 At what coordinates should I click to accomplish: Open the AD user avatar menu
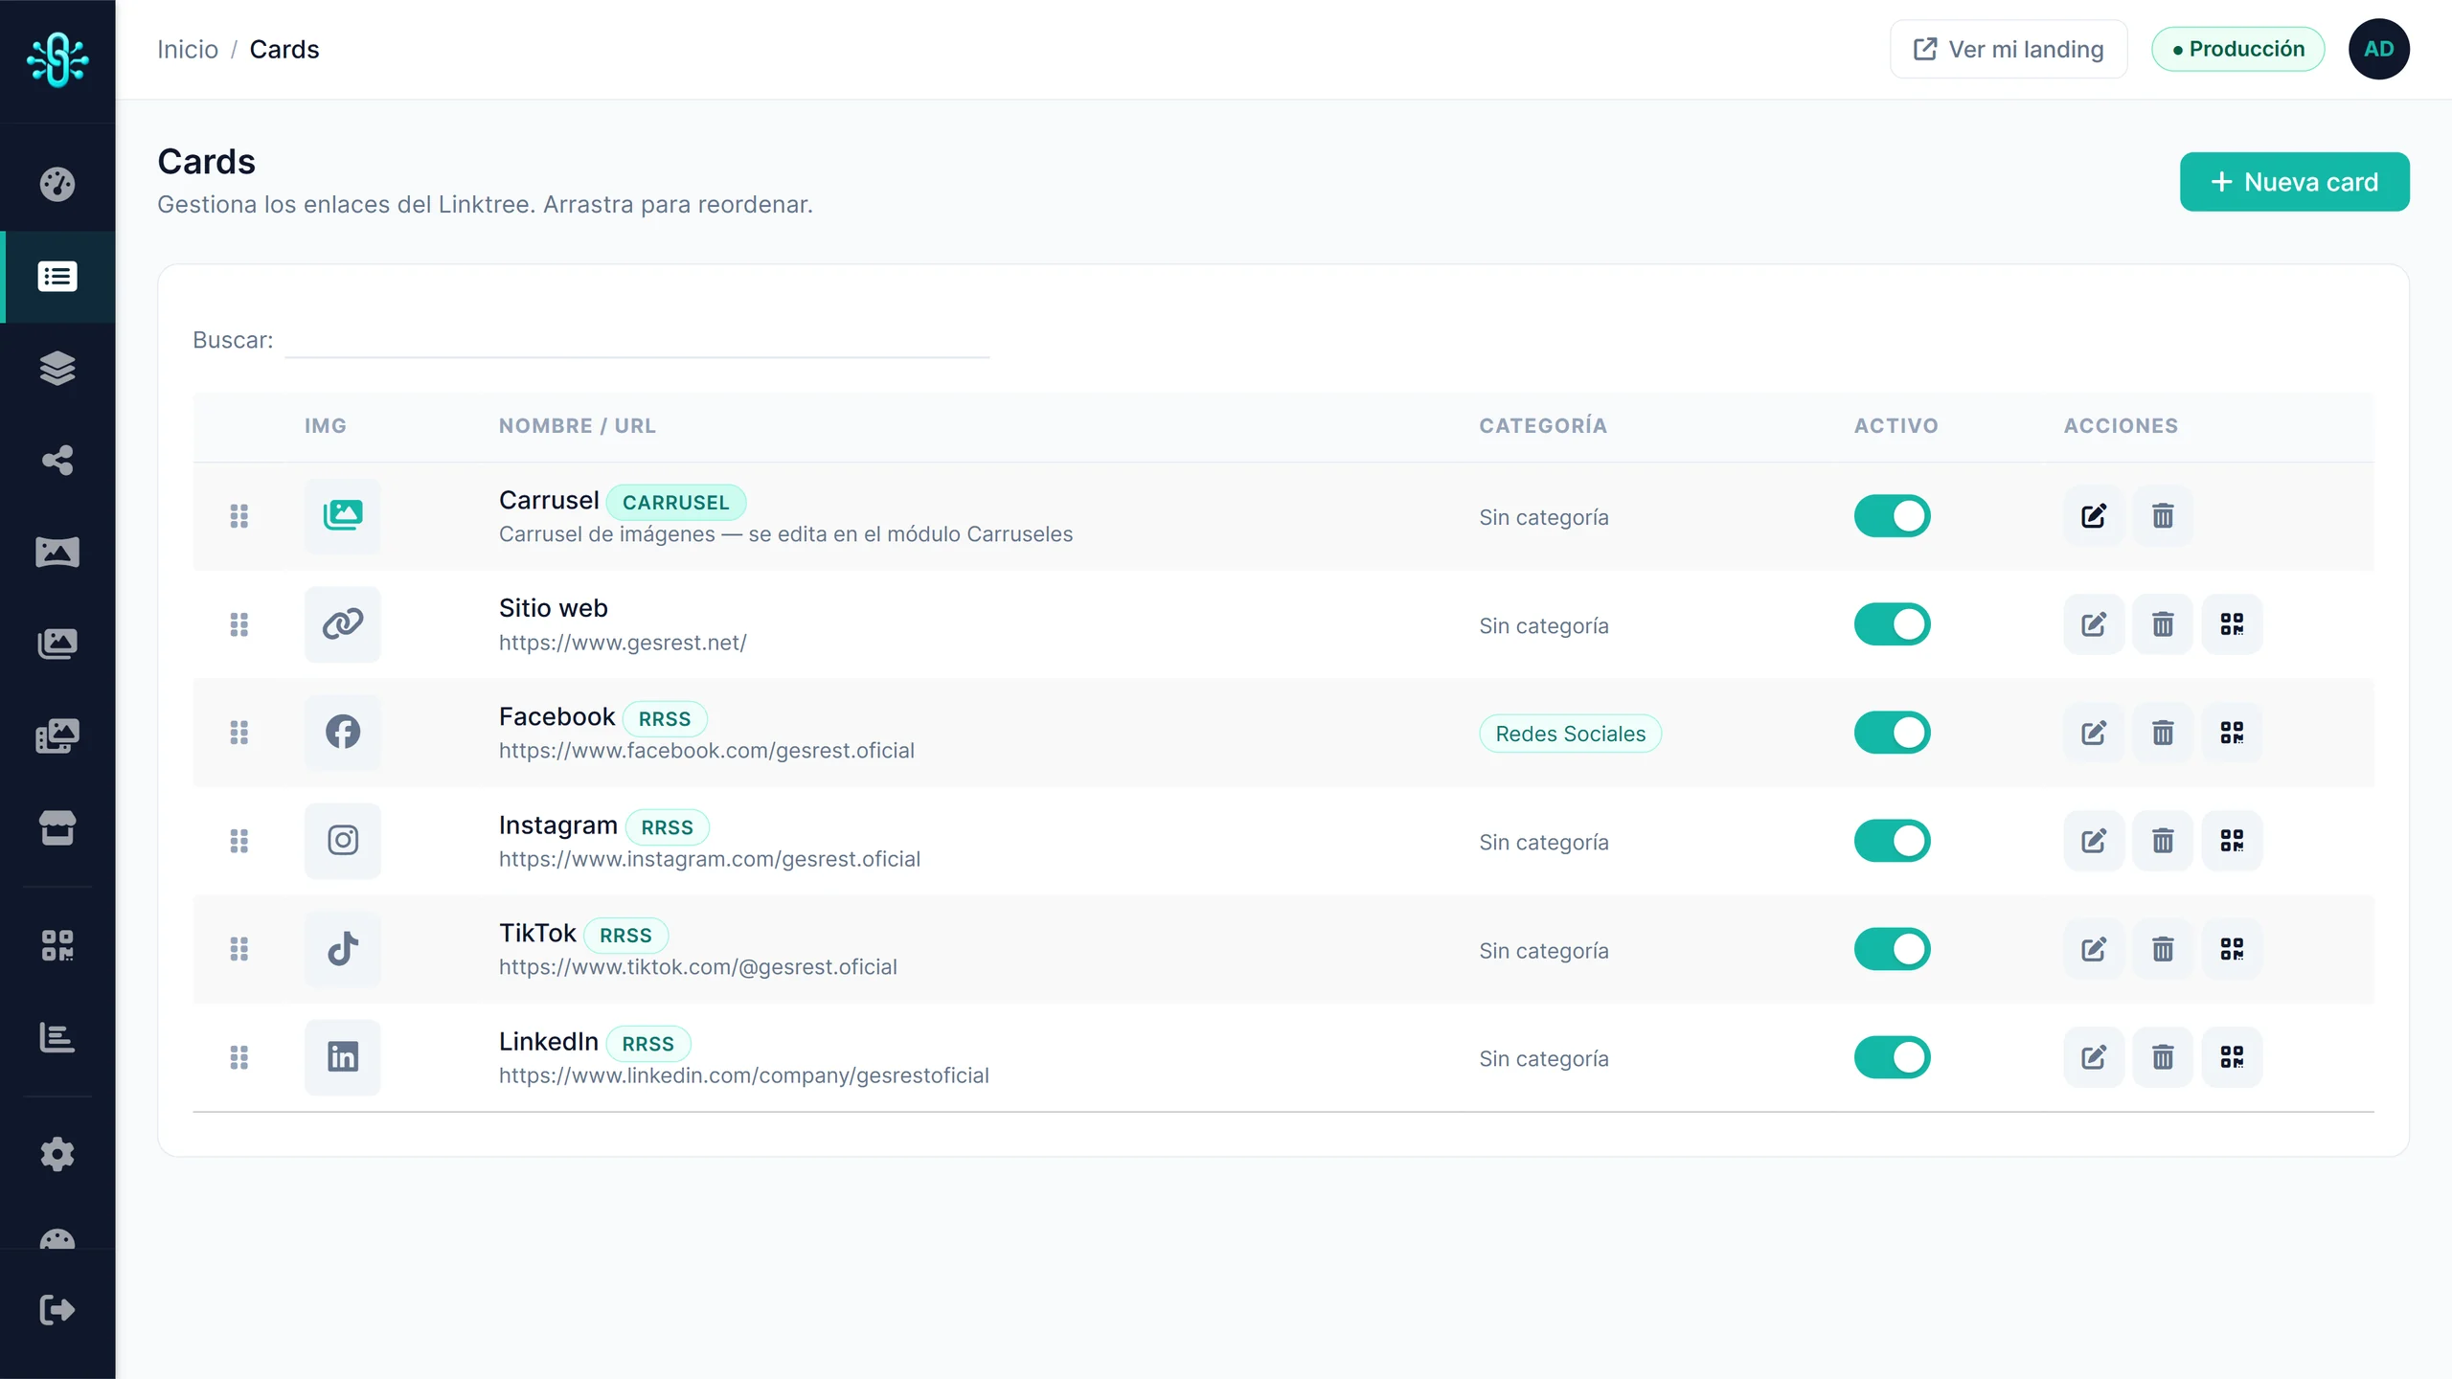point(2378,49)
